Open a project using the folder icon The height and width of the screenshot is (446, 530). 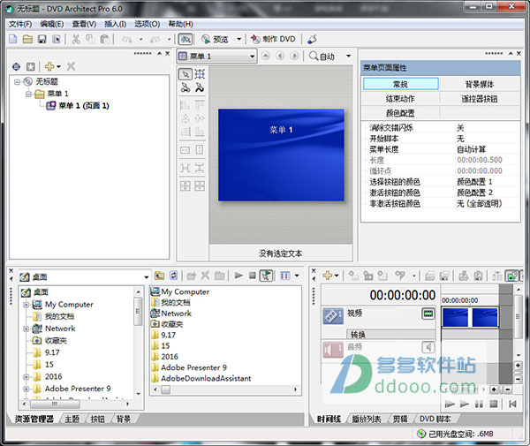pos(27,39)
